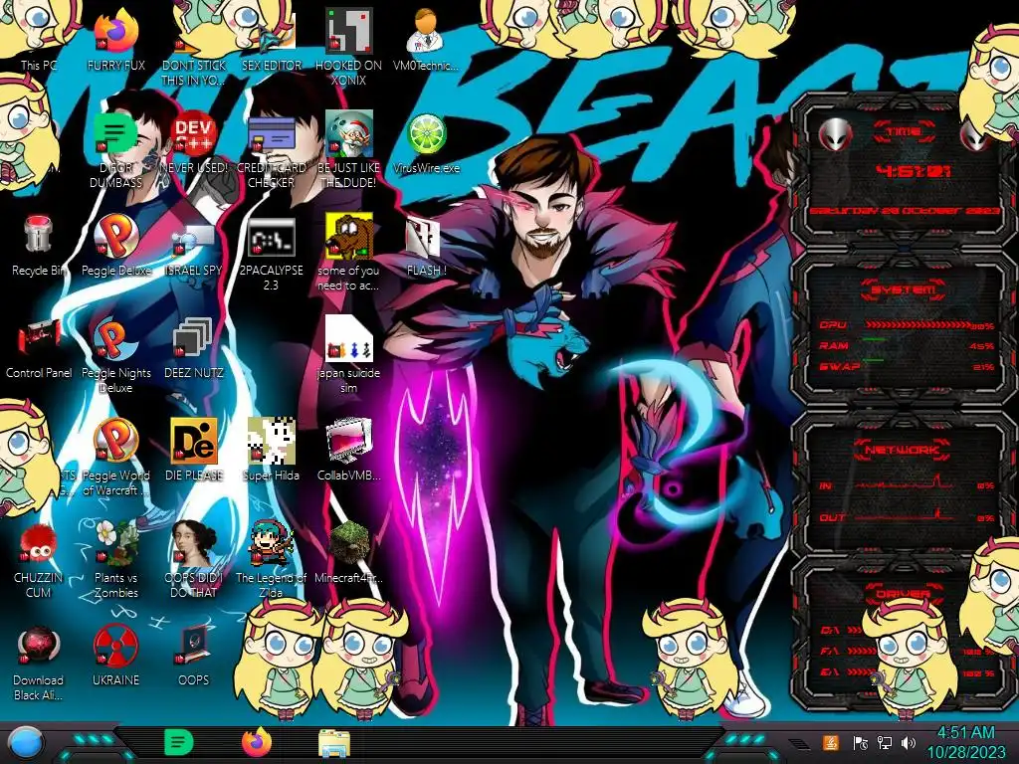Select the DIE PLEASE icon
The height and width of the screenshot is (764, 1019).
[193, 450]
